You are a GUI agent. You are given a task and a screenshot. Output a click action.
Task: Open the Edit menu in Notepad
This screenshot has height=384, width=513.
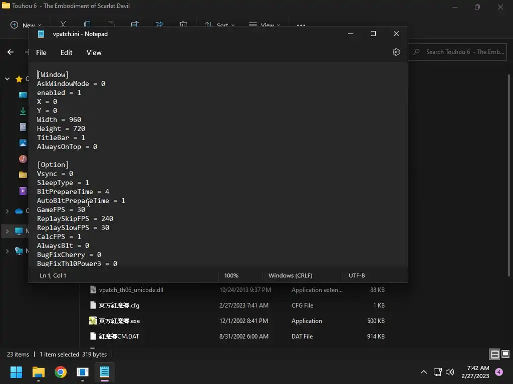tap(67, 52)
